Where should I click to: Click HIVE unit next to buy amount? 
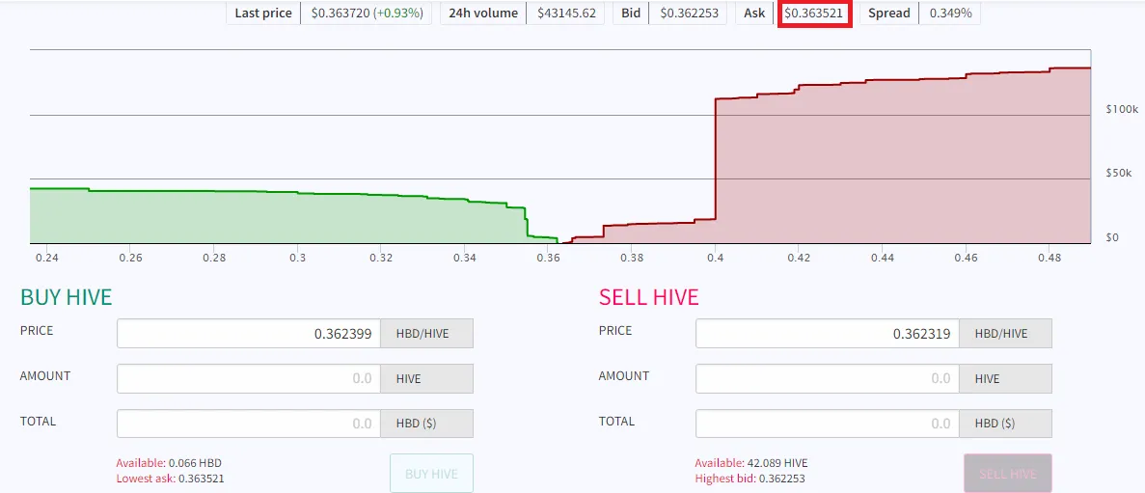tap(426, 379)
